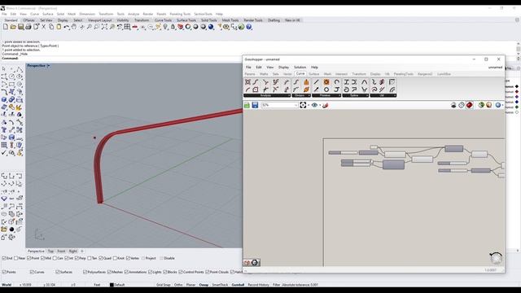
Task: Toggle the Curves selection filter checkbox
Action: 32,272
